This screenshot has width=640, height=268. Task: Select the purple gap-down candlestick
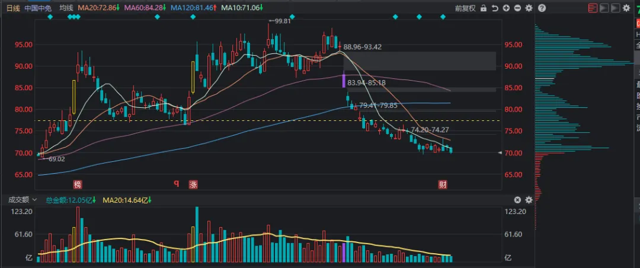click(x=344, y=79)
